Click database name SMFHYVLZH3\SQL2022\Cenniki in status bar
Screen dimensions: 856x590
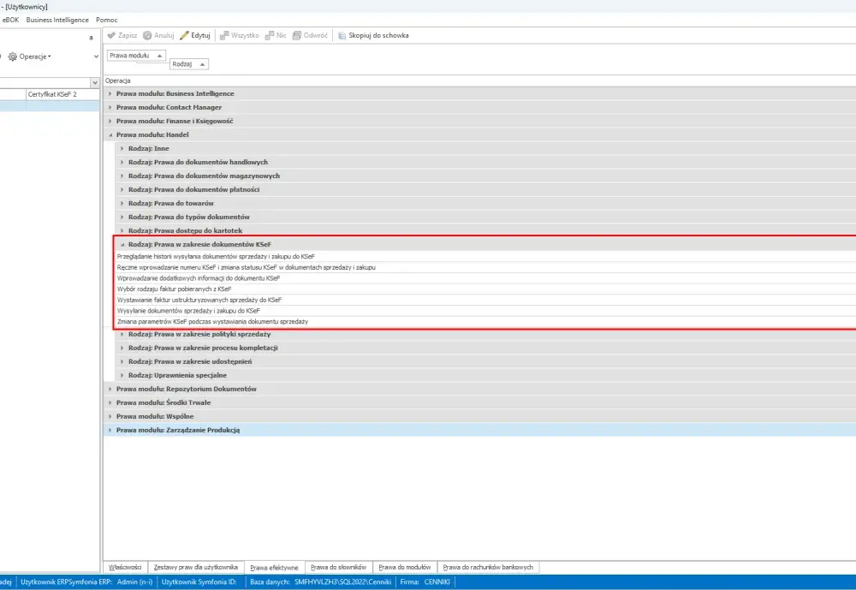343,581
